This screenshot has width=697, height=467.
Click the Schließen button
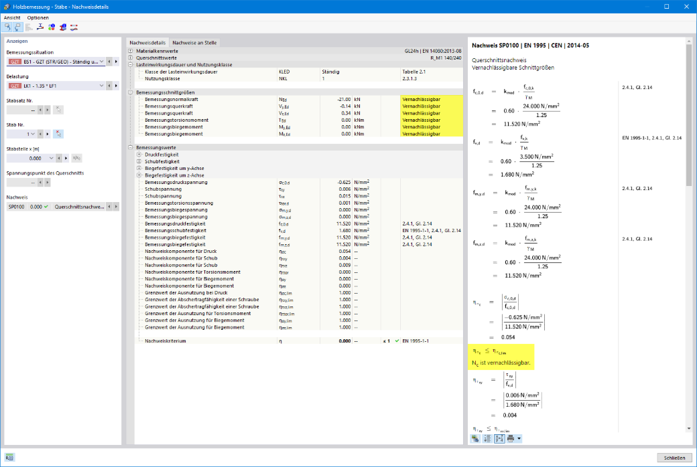click(674, 458)
